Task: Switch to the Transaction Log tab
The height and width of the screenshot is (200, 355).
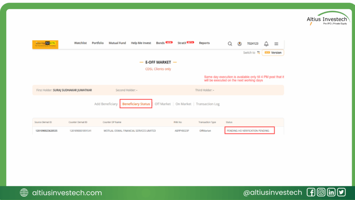Action: click(x=208, y=104)
